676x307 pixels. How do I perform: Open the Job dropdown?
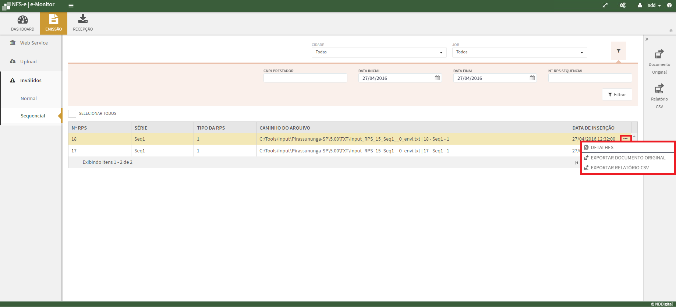(519, 52)
